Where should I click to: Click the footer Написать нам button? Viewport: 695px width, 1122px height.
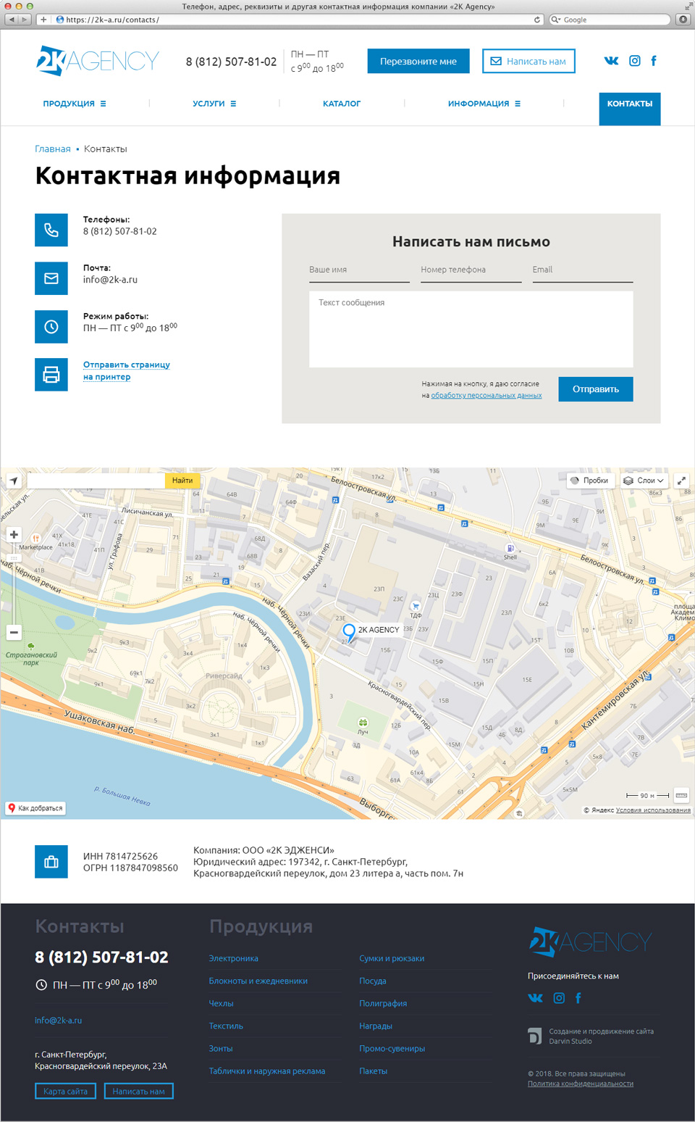139,1091
